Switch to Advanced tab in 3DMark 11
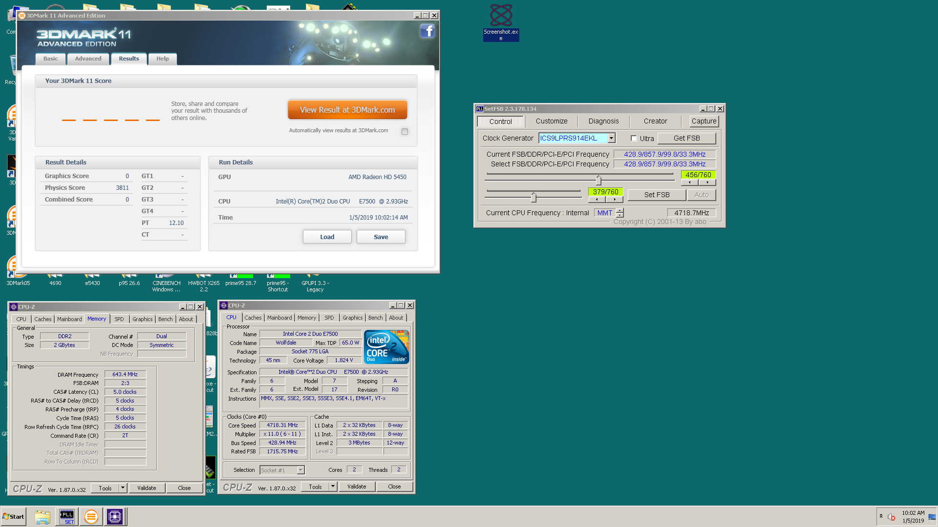 coord(88,59)
